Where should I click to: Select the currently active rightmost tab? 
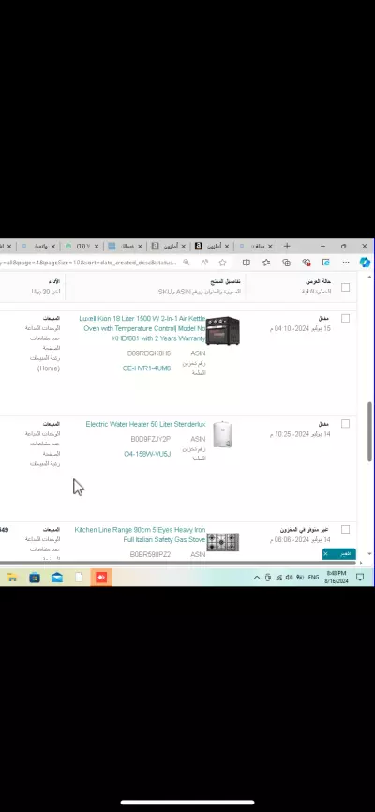coord(255,247)
